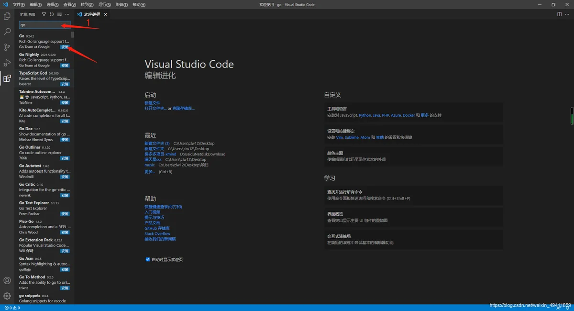Open errors and warnings status indicator
This screenshot has height=311, width=574.
click(x=11, y=308)
